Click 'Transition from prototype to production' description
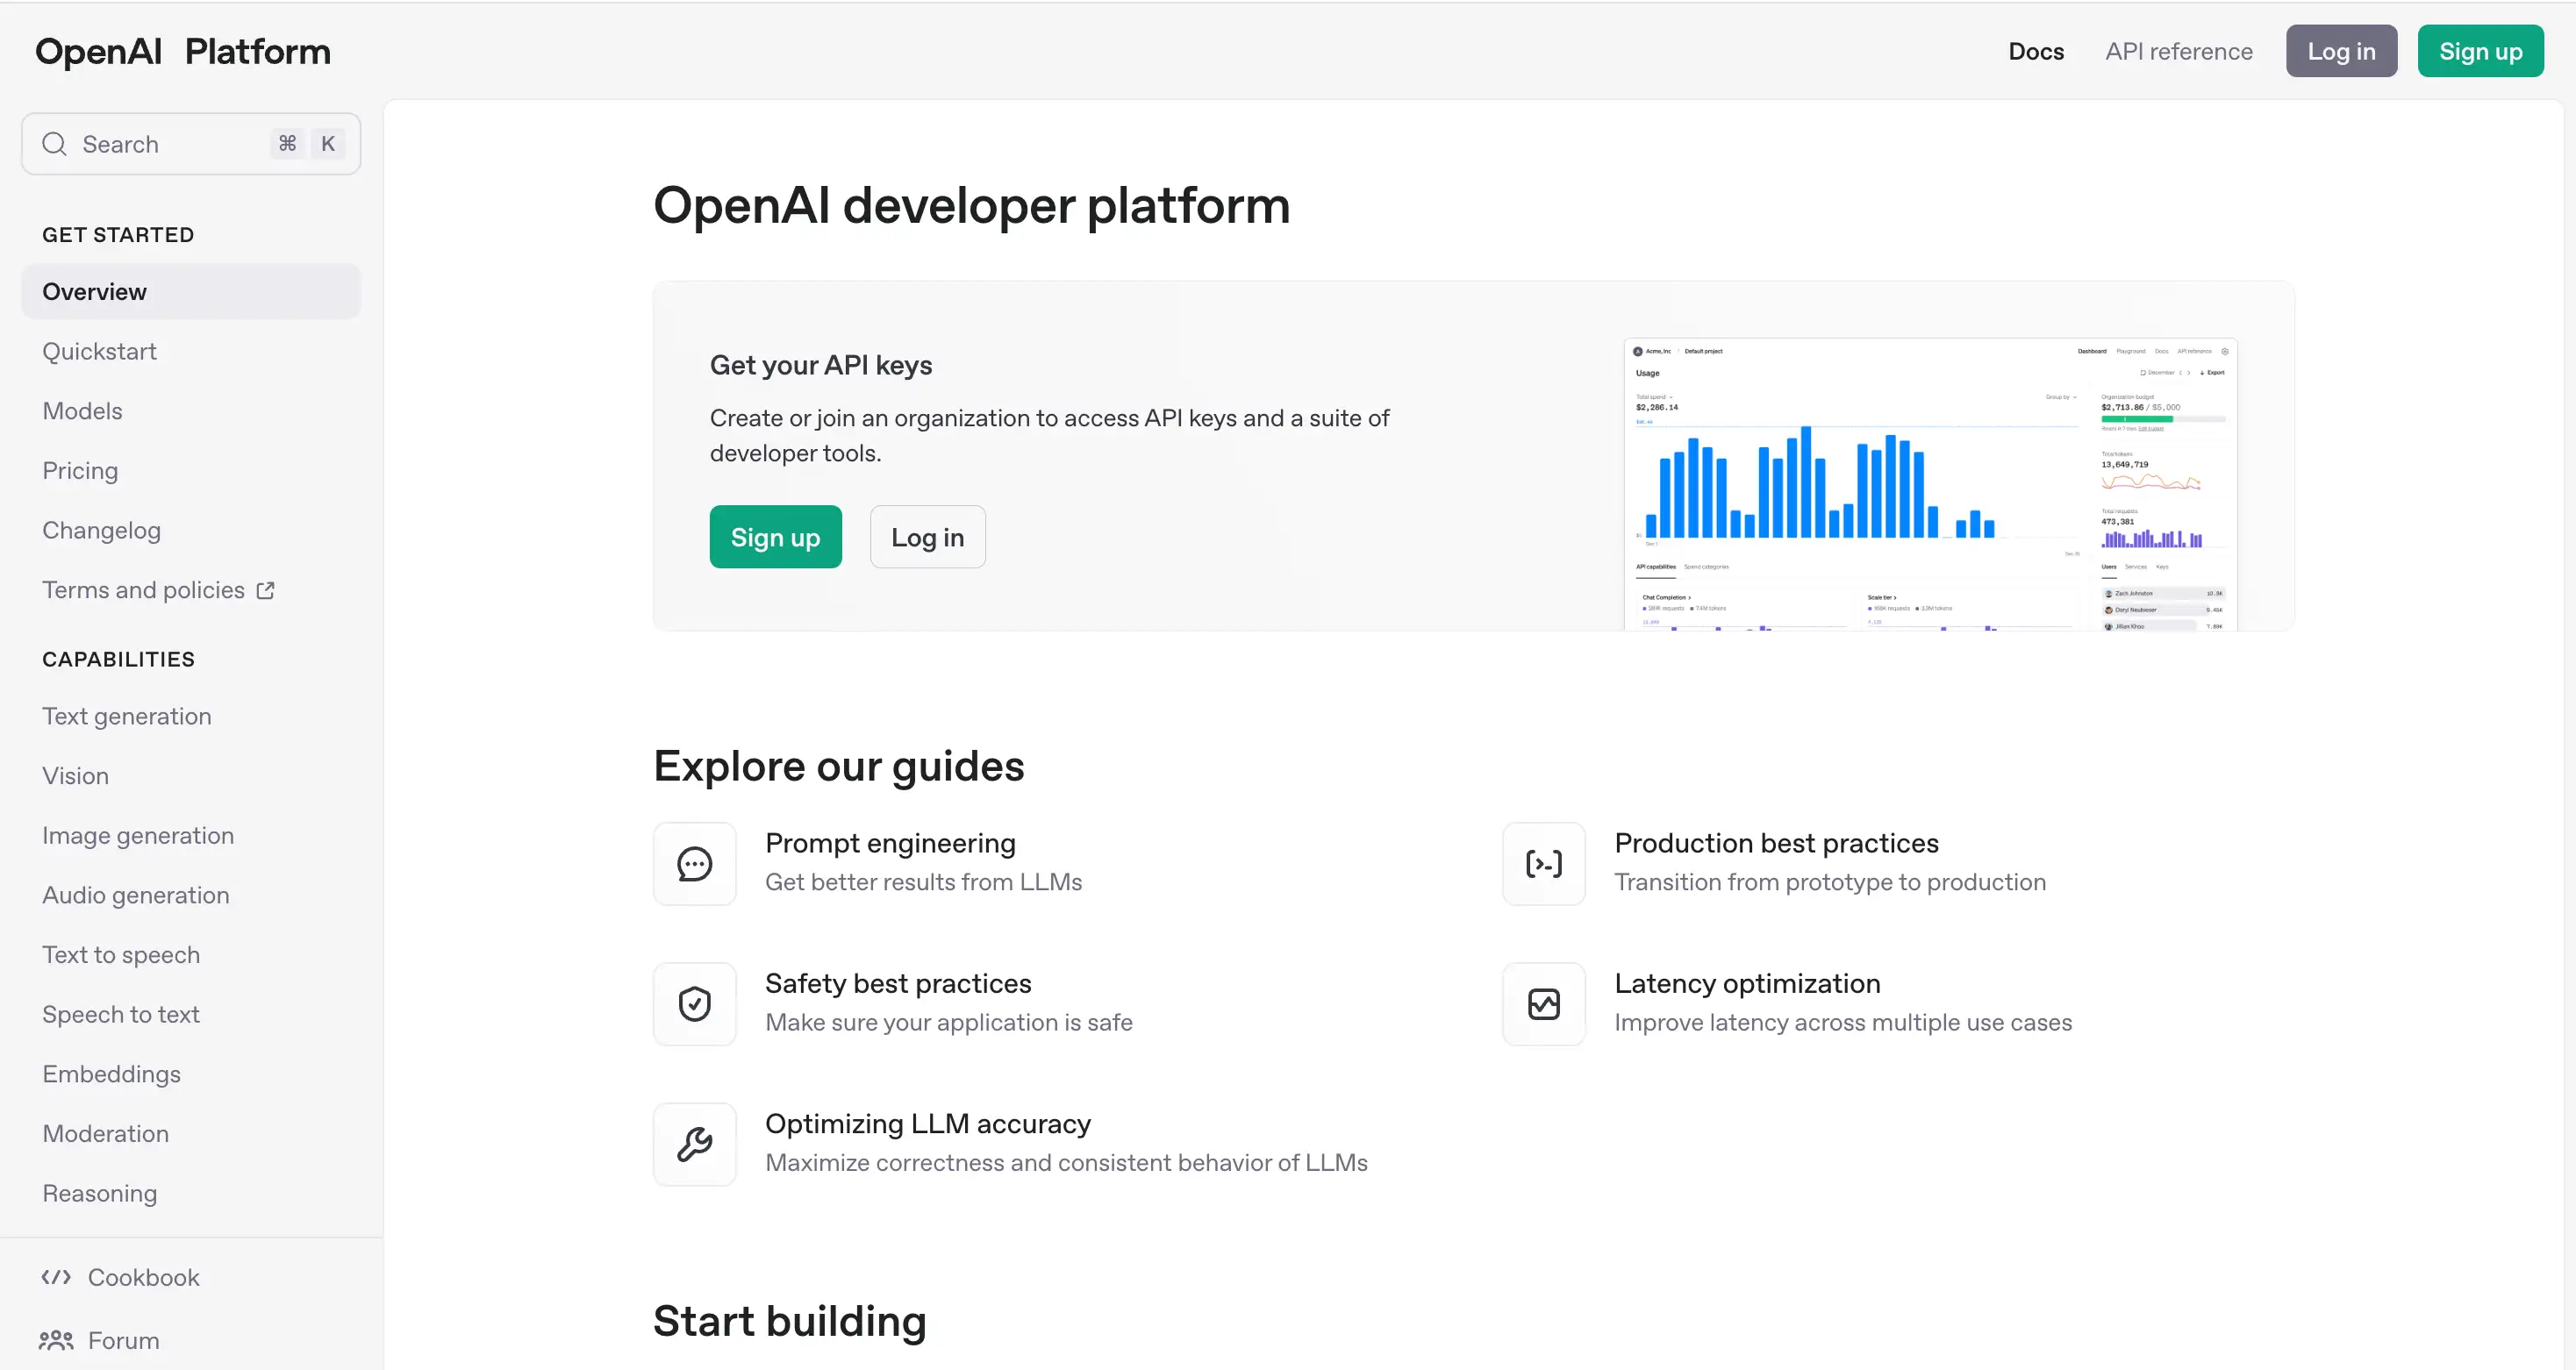Image resolution: width=2576 pixels, height=1370 pixels. click(x=1829, y=882)
